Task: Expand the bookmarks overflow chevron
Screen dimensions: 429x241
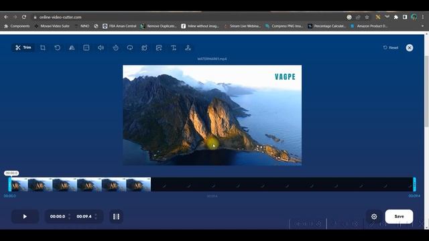Action: (422, 26)
